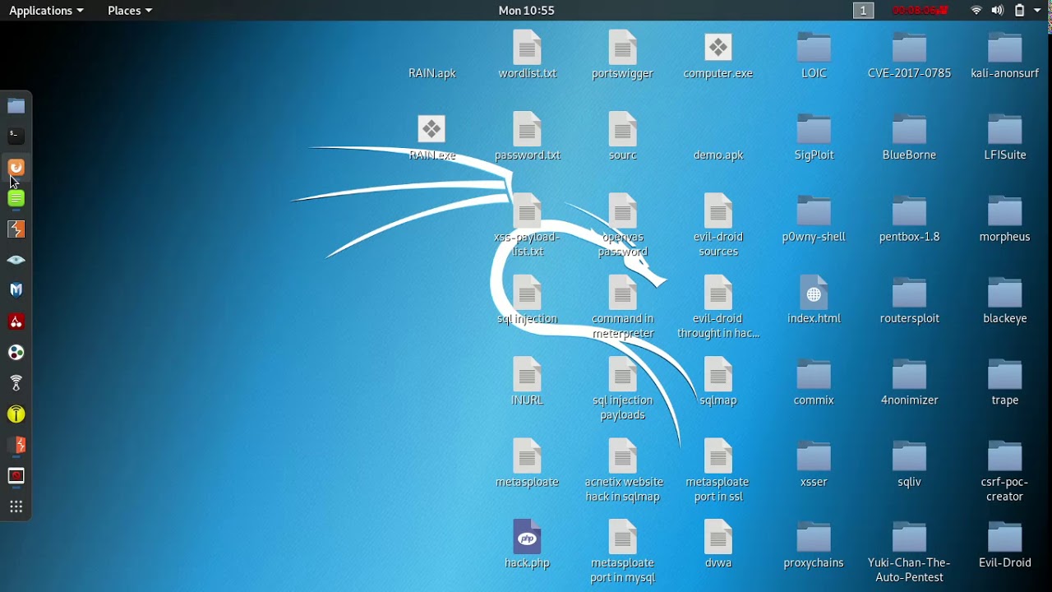Click workspace indicator 1 in the top bar
The width and height of the screenshot is (1052, 592).
pyautogui.click(x=863, y=11)
